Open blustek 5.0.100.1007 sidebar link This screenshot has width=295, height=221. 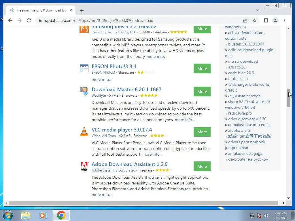[246, 44]
